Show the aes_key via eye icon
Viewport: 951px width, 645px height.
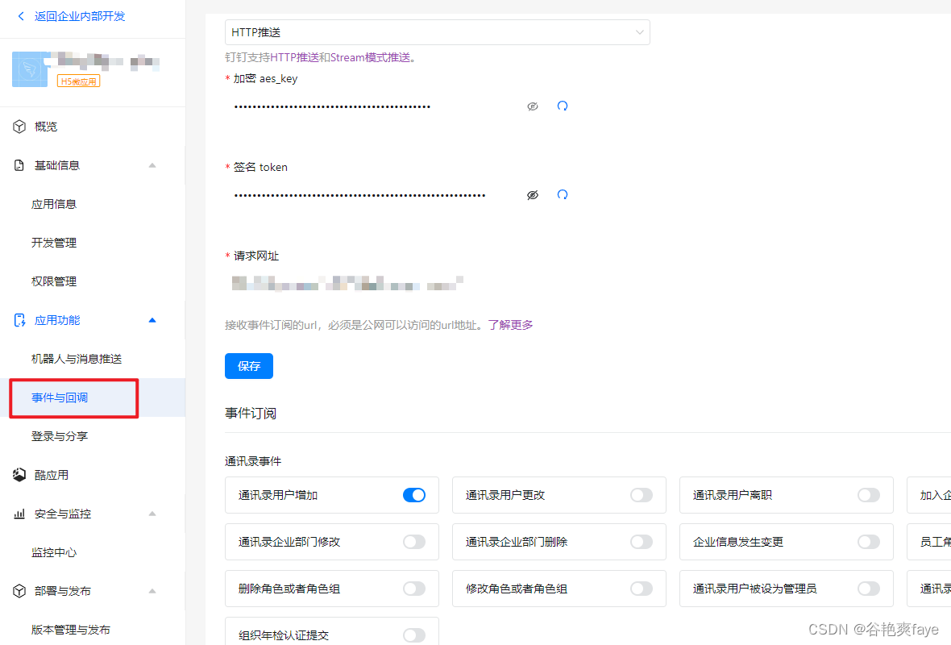(x=533, y=106)
